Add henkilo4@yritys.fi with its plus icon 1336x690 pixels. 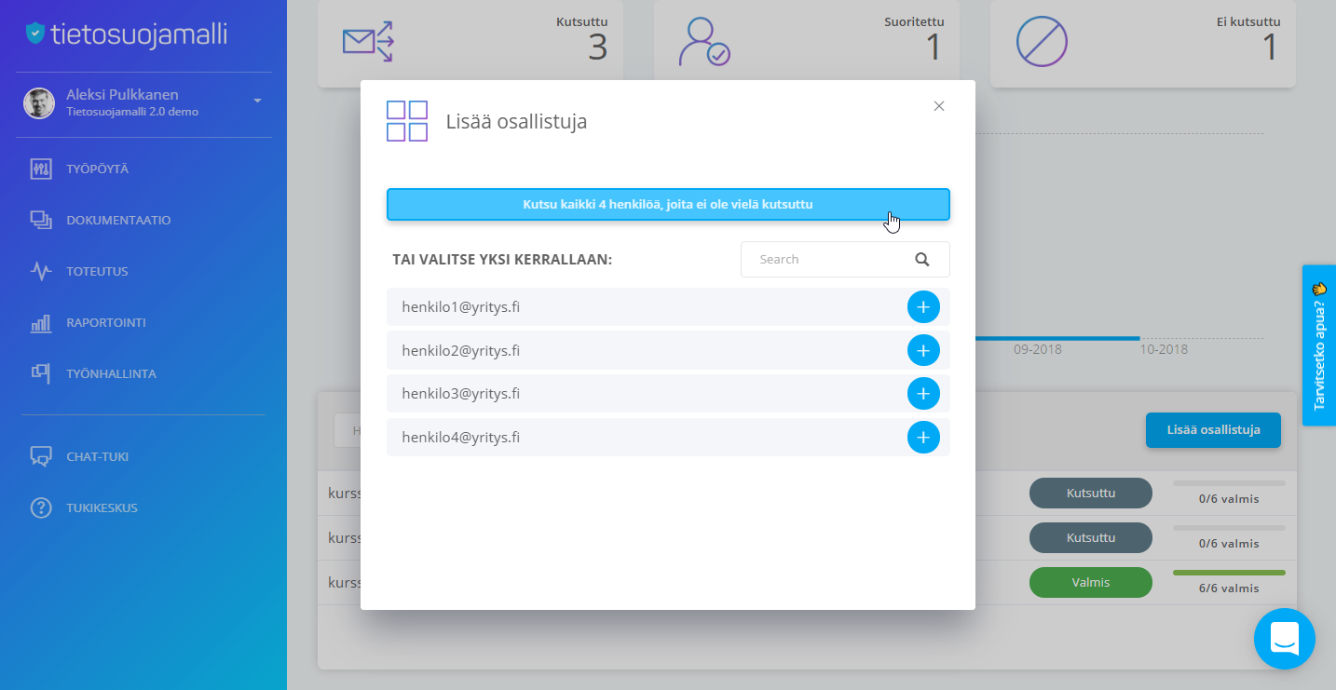[x=923, y=438]
